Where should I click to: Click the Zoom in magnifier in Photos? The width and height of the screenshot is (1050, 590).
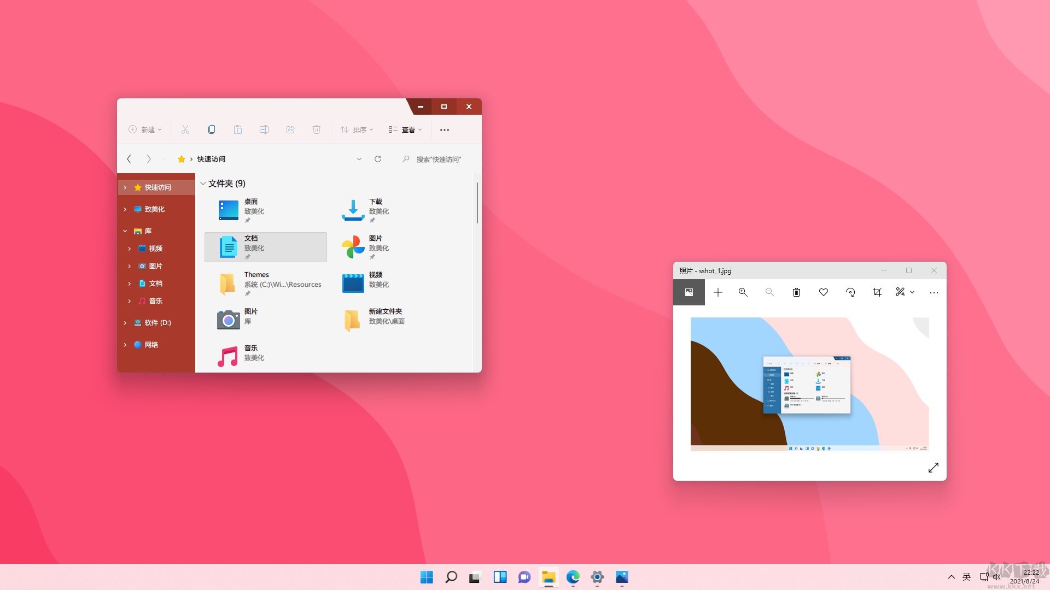743,292
